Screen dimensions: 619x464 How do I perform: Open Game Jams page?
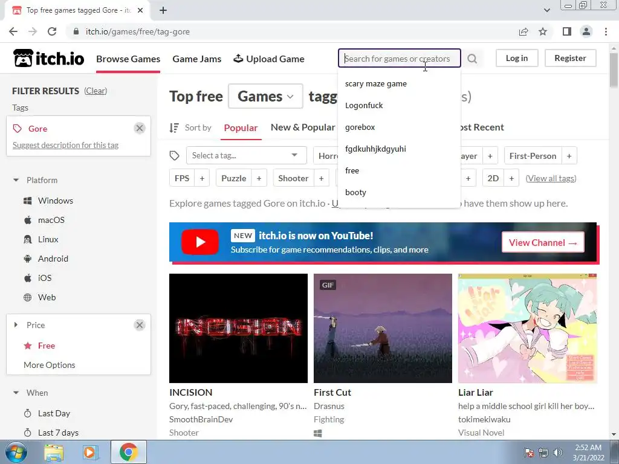point(197,59)
